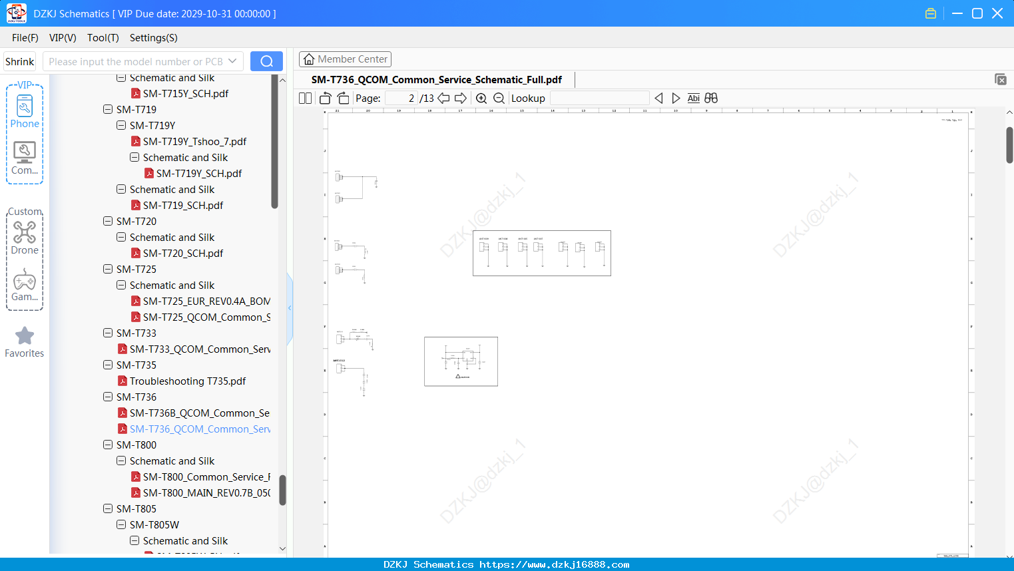Zoom in on the schematic
Screen dimensions: 1014x571
click(481, 98)
